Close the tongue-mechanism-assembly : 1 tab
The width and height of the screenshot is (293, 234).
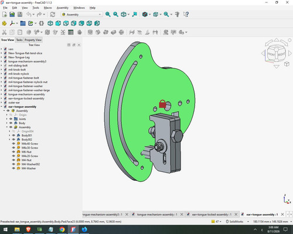182,215
